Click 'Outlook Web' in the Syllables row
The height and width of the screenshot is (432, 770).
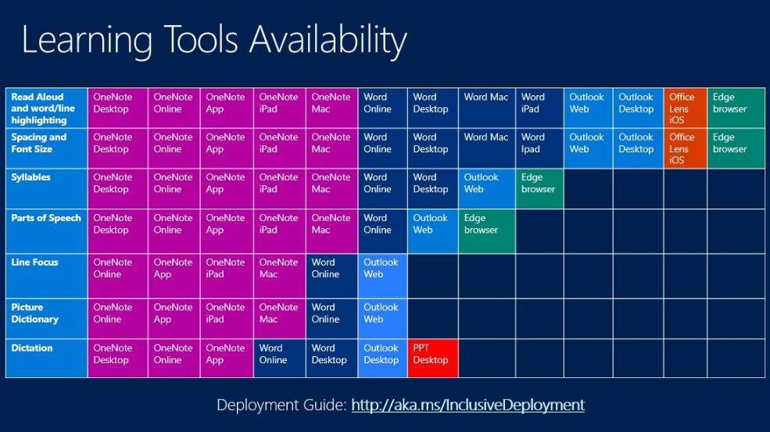[x=487, y=189]
